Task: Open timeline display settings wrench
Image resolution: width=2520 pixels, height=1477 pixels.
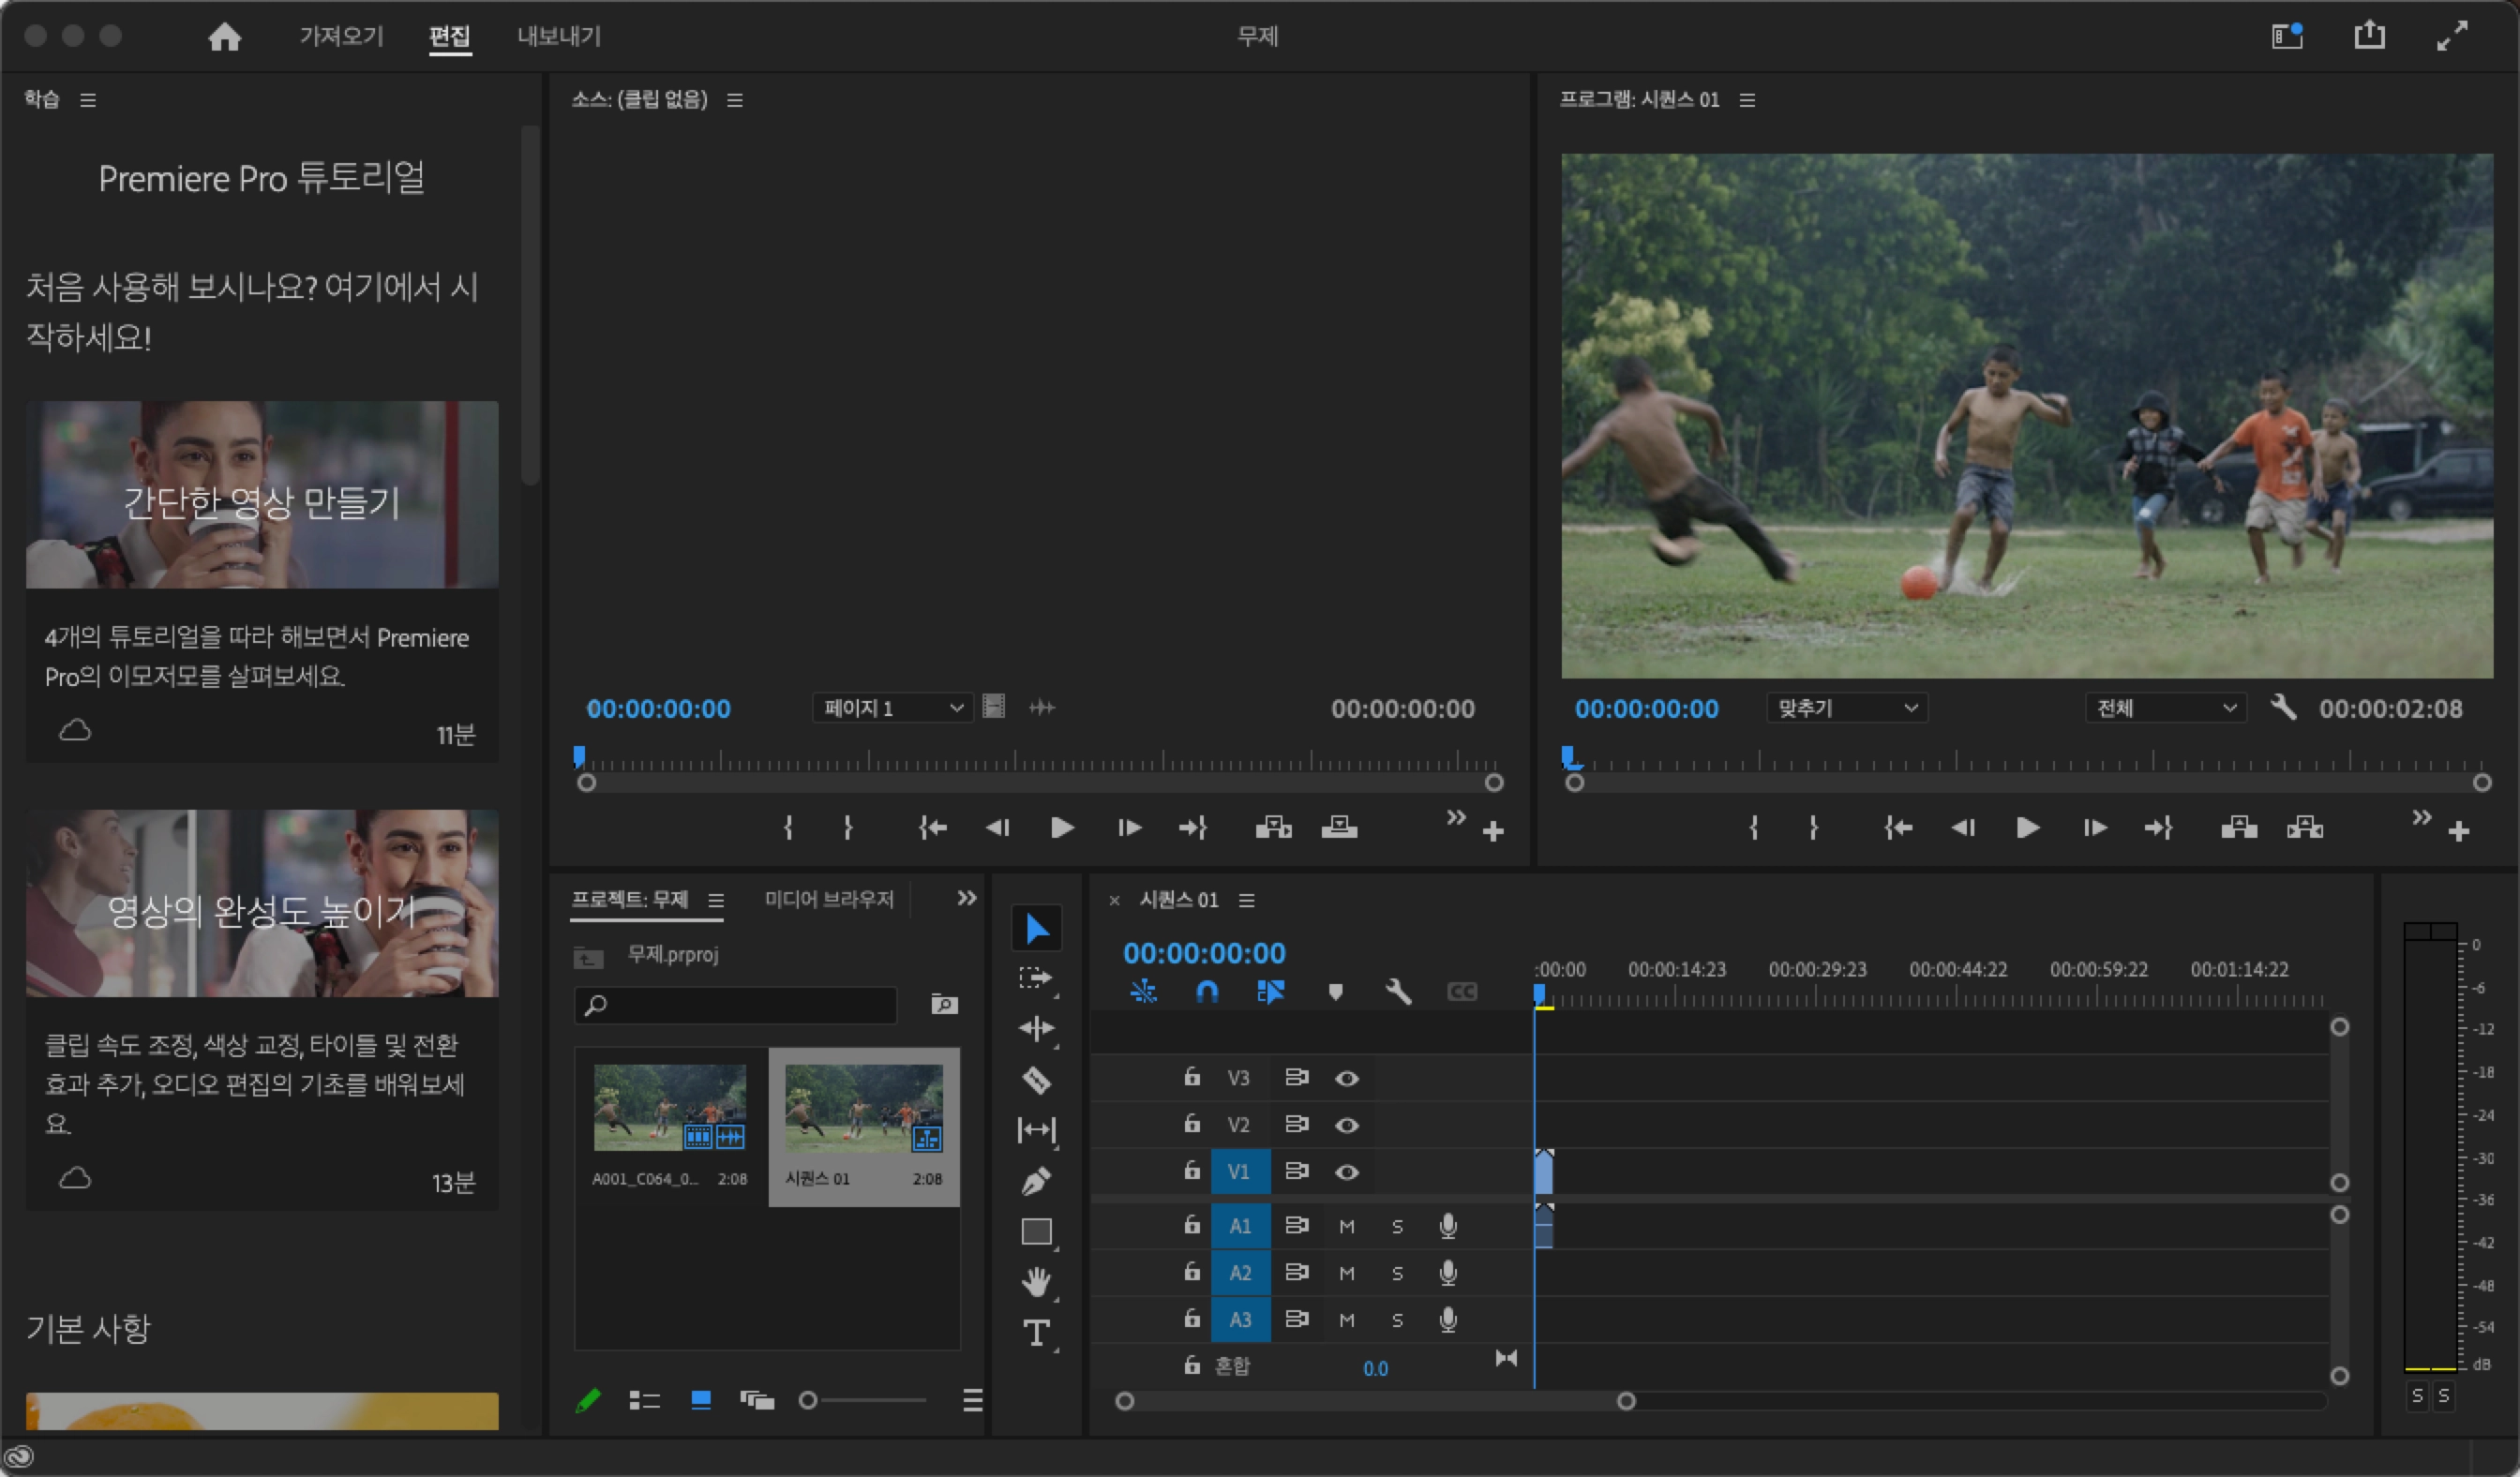Action: (x=1398, y=992)
